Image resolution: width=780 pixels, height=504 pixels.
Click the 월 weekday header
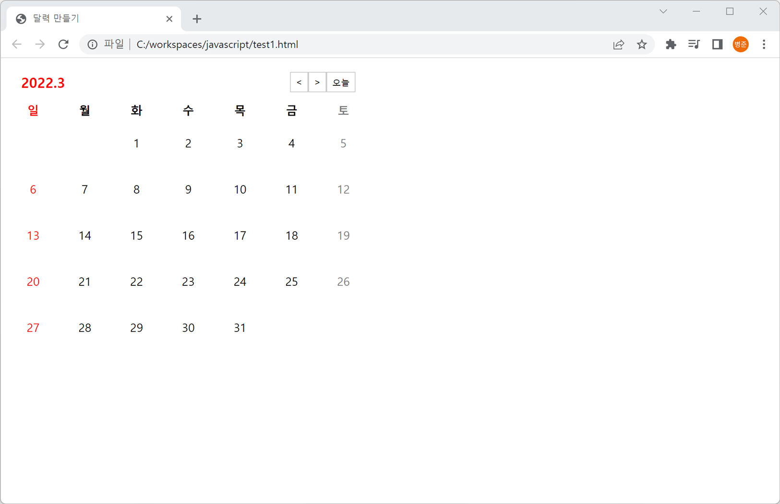click(85, 110)
